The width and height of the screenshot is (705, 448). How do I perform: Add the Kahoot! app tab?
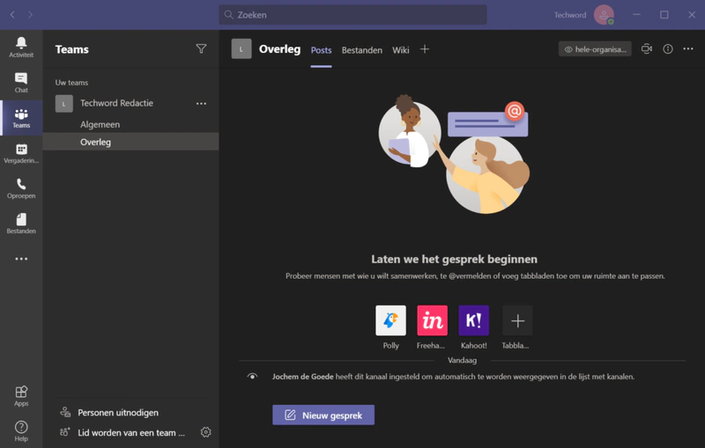tap(473, 320)
